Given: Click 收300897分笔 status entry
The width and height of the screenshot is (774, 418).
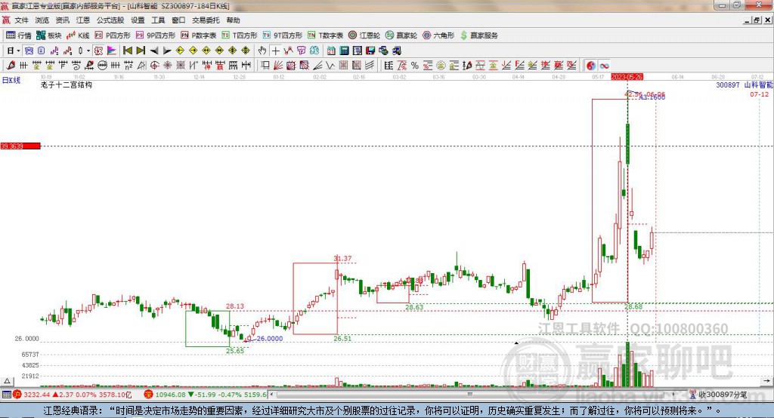Looking at the screenshot, I should pyautogui.click(x=719, y=395).
